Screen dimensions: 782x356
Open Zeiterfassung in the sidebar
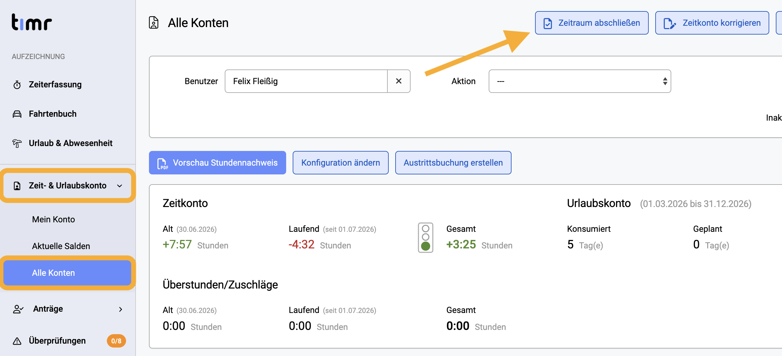tap(55, 84)
